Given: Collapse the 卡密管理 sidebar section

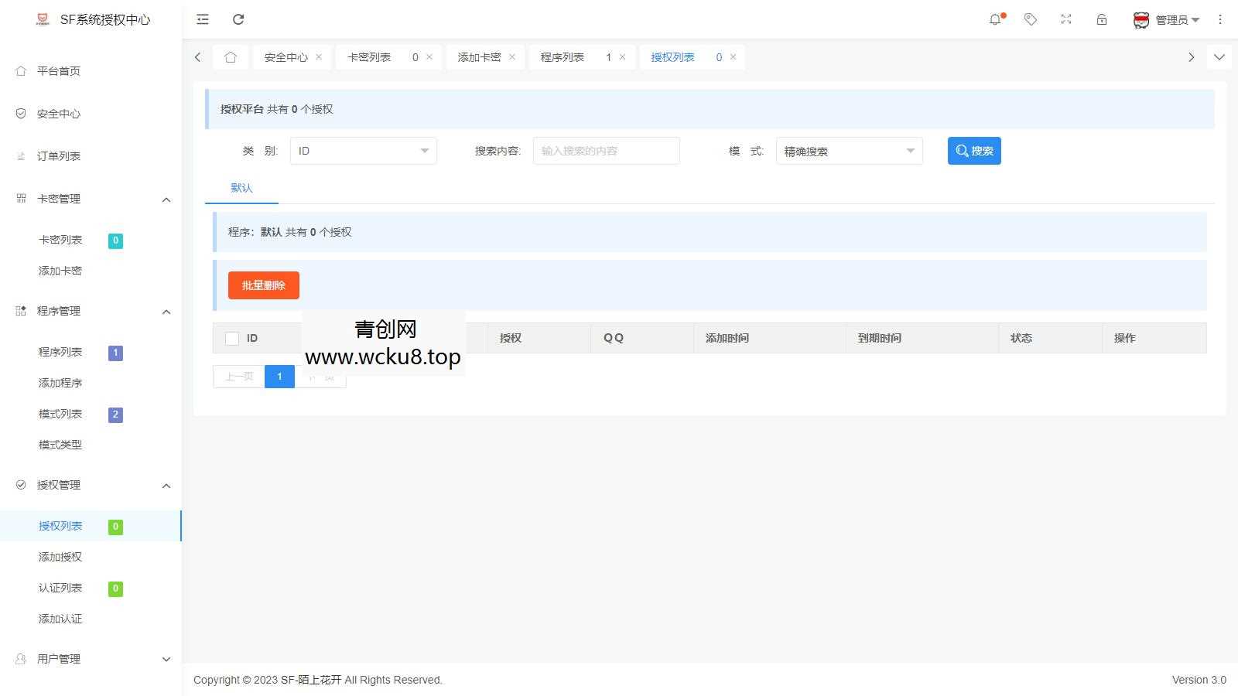Looking at the screenshot, I should pos(166,199).
